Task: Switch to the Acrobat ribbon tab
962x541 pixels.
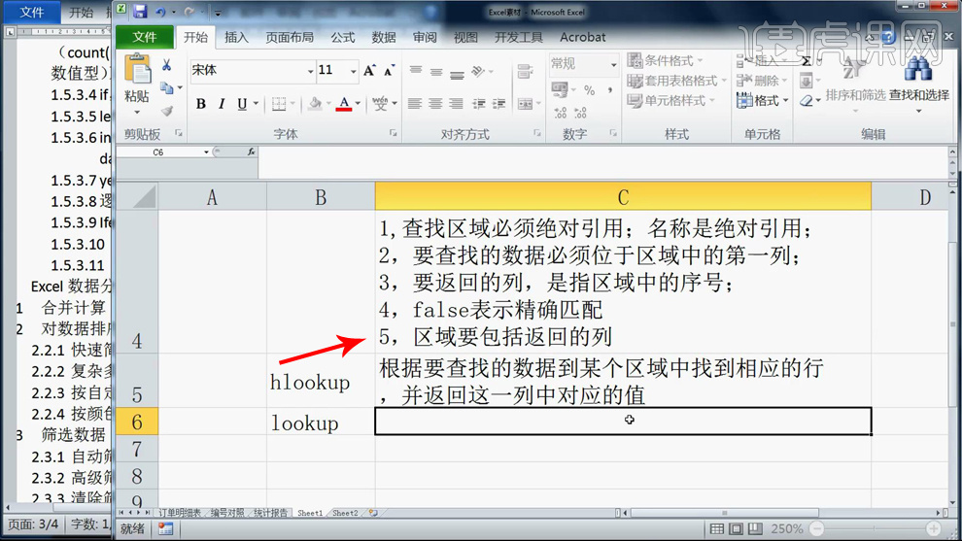Action: point(582,38)
